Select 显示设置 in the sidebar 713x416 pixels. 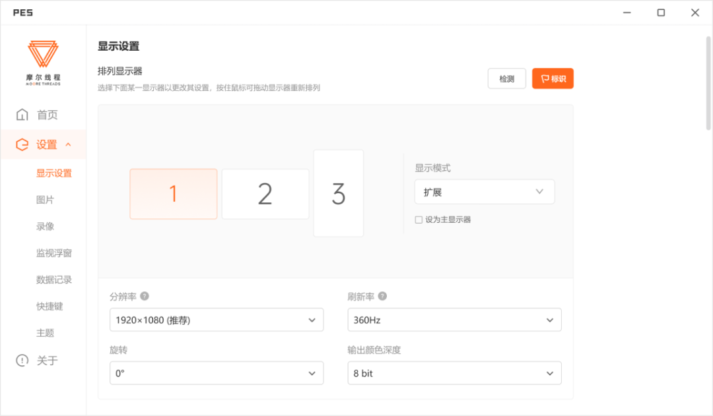53,173
